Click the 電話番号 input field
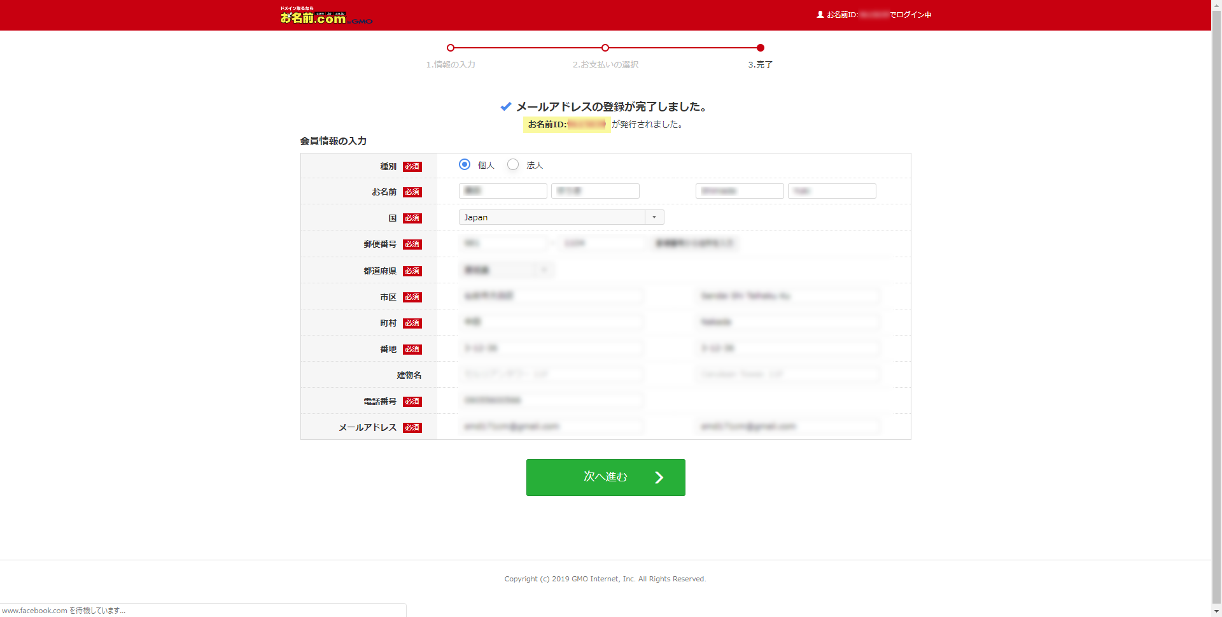The height and width of the screenshot is (617, 1222). coord(551,401)
